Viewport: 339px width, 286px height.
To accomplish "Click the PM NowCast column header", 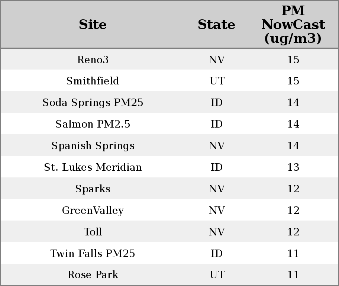I will coord(293,25).
